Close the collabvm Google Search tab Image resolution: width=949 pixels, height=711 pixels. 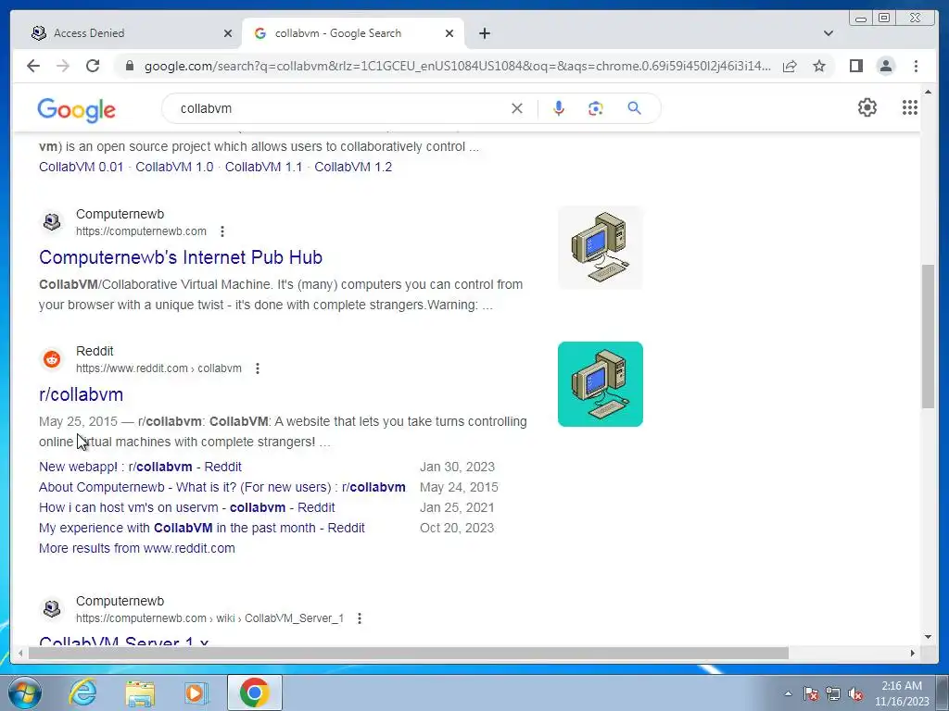pos(449,33)
